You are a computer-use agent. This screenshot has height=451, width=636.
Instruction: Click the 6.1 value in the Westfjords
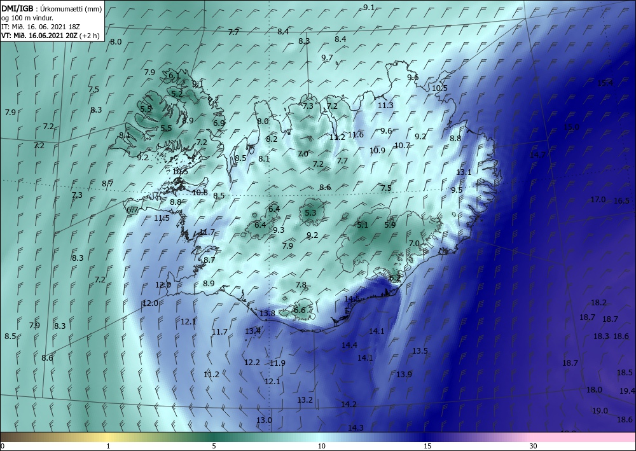tap(174, 76)
